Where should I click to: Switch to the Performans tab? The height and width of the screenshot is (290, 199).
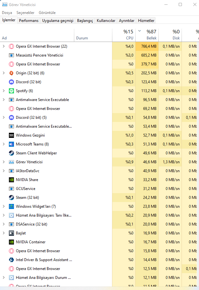(29, 21)
